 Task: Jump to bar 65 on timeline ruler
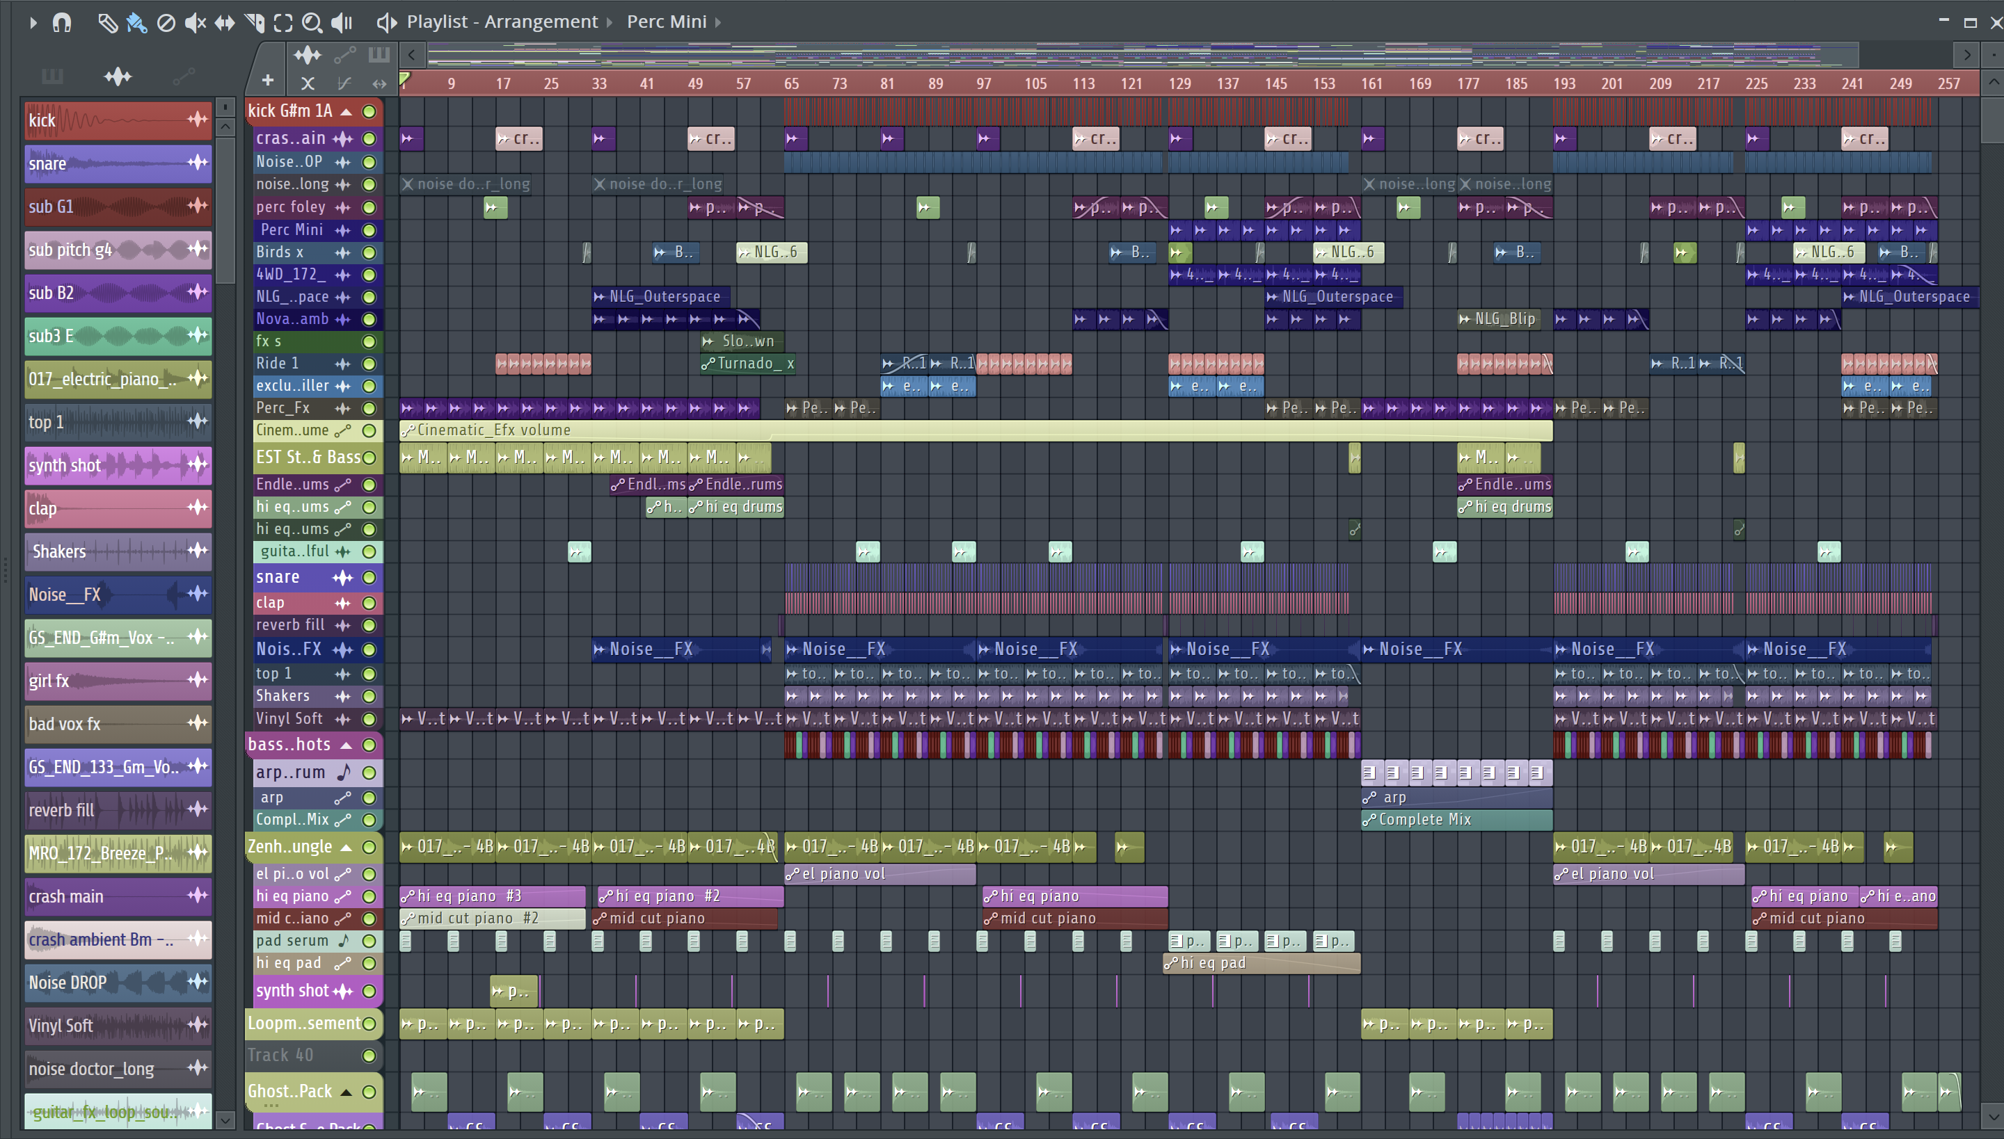(791, 83)
